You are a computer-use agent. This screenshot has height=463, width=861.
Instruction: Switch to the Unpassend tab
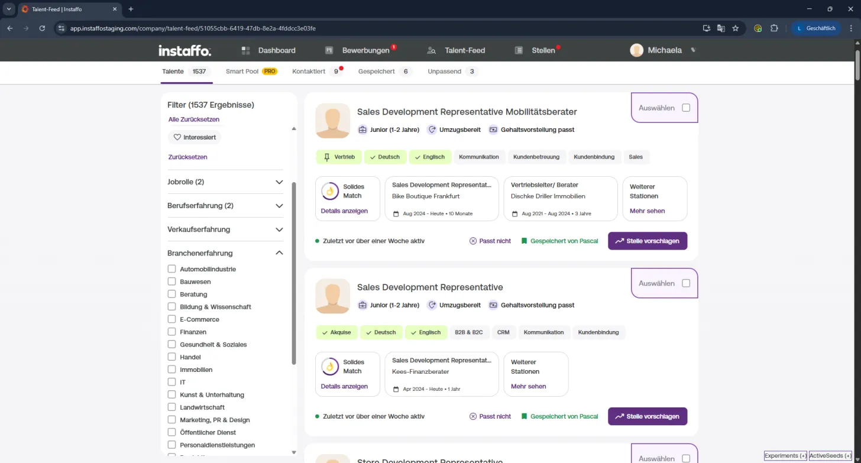coord(454,72)
